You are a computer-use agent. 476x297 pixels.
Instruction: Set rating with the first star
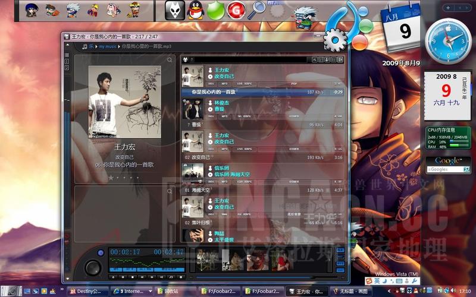[111, 178]
